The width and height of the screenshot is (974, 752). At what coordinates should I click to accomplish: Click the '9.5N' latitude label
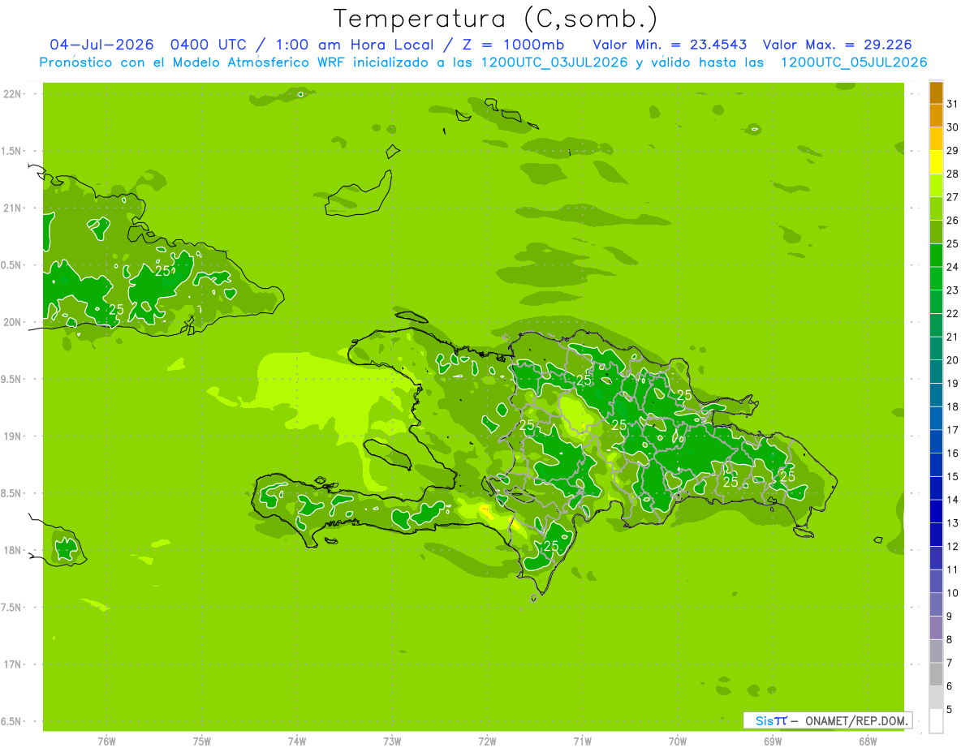(12, 380)
